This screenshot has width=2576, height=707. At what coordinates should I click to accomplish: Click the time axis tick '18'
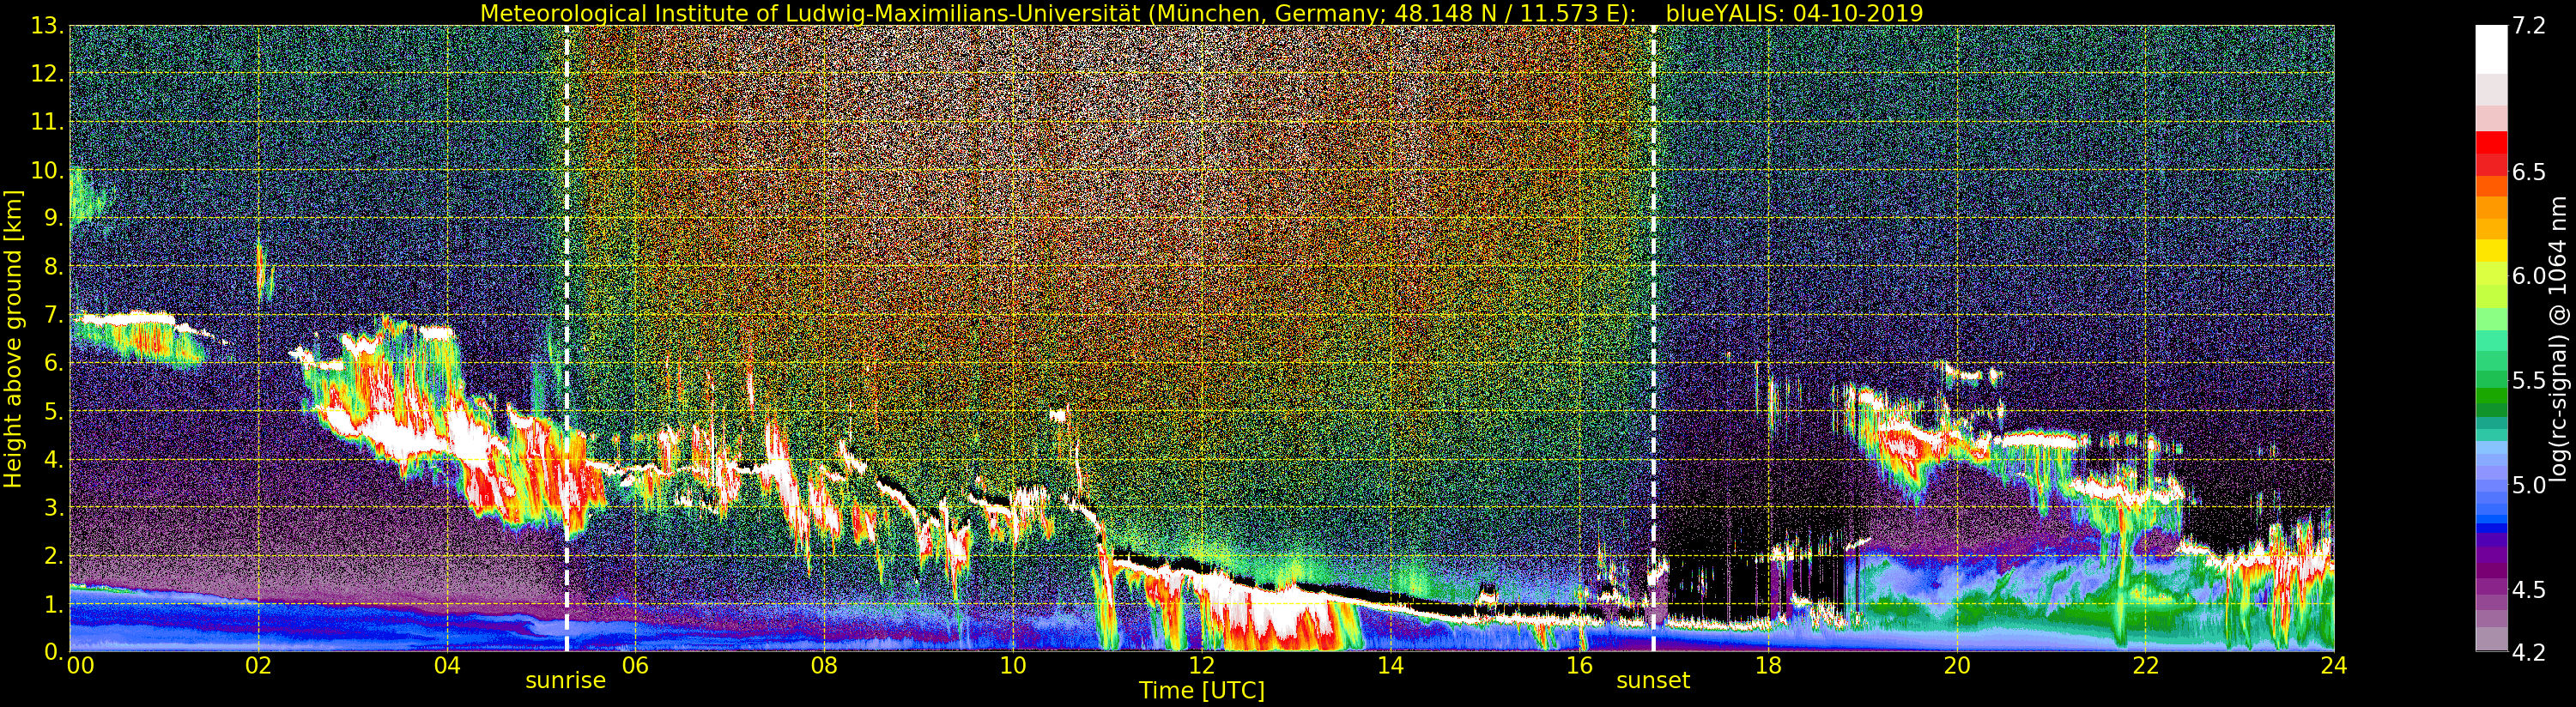1768,666
